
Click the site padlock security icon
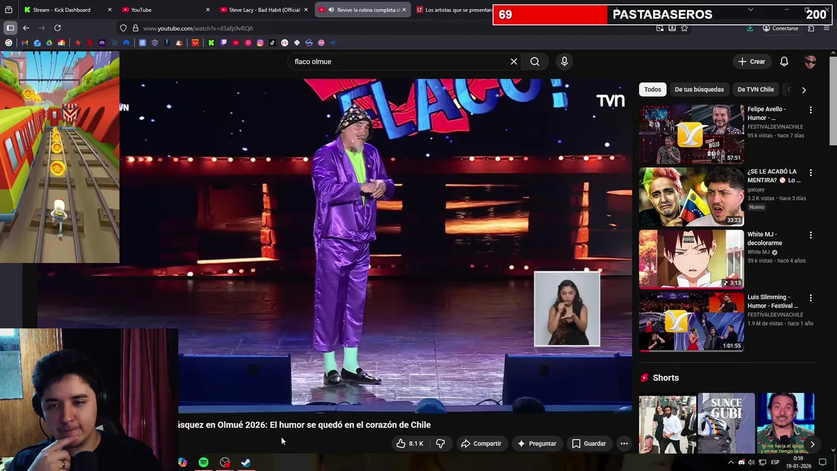point(135,28)
